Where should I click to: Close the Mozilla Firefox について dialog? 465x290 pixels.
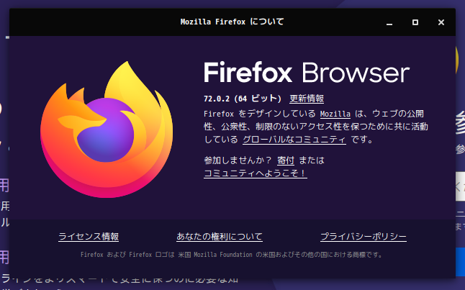click(x=441, y=22)
